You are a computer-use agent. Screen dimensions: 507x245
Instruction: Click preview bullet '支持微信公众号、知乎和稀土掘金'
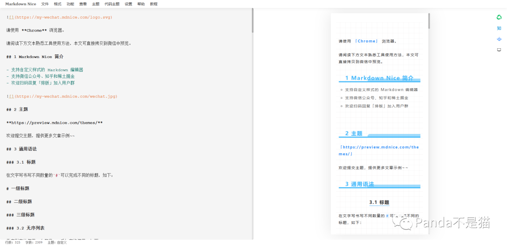tap(376, 98)
